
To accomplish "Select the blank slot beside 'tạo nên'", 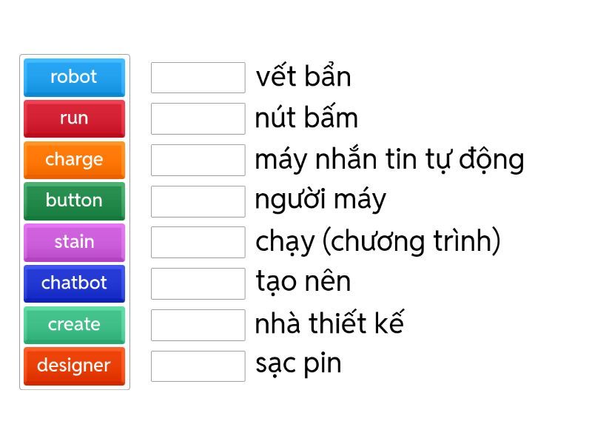I will [x=198, y=283].
